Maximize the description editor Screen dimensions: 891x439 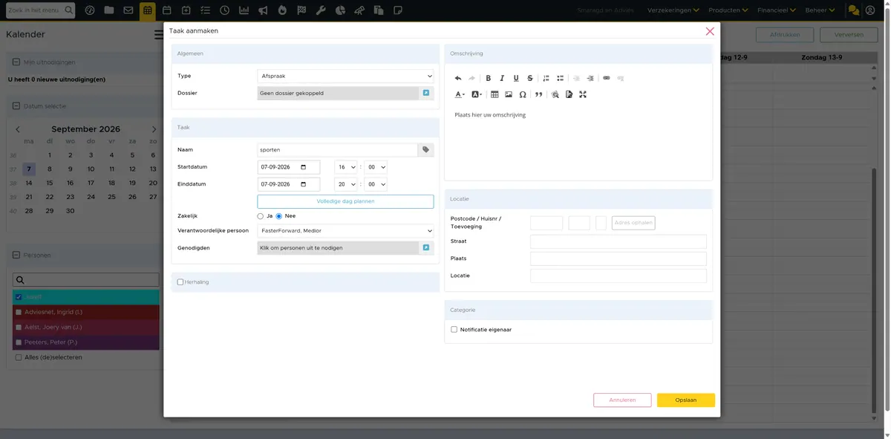tap(583, 94)
